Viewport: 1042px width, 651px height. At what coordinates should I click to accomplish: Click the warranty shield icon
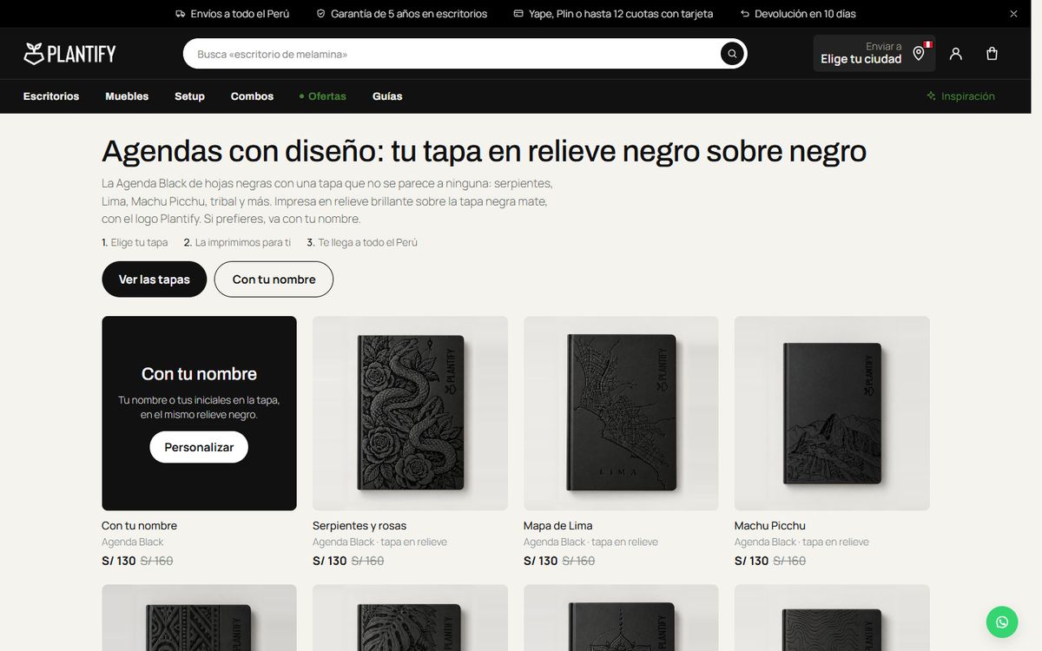[320, 14]
